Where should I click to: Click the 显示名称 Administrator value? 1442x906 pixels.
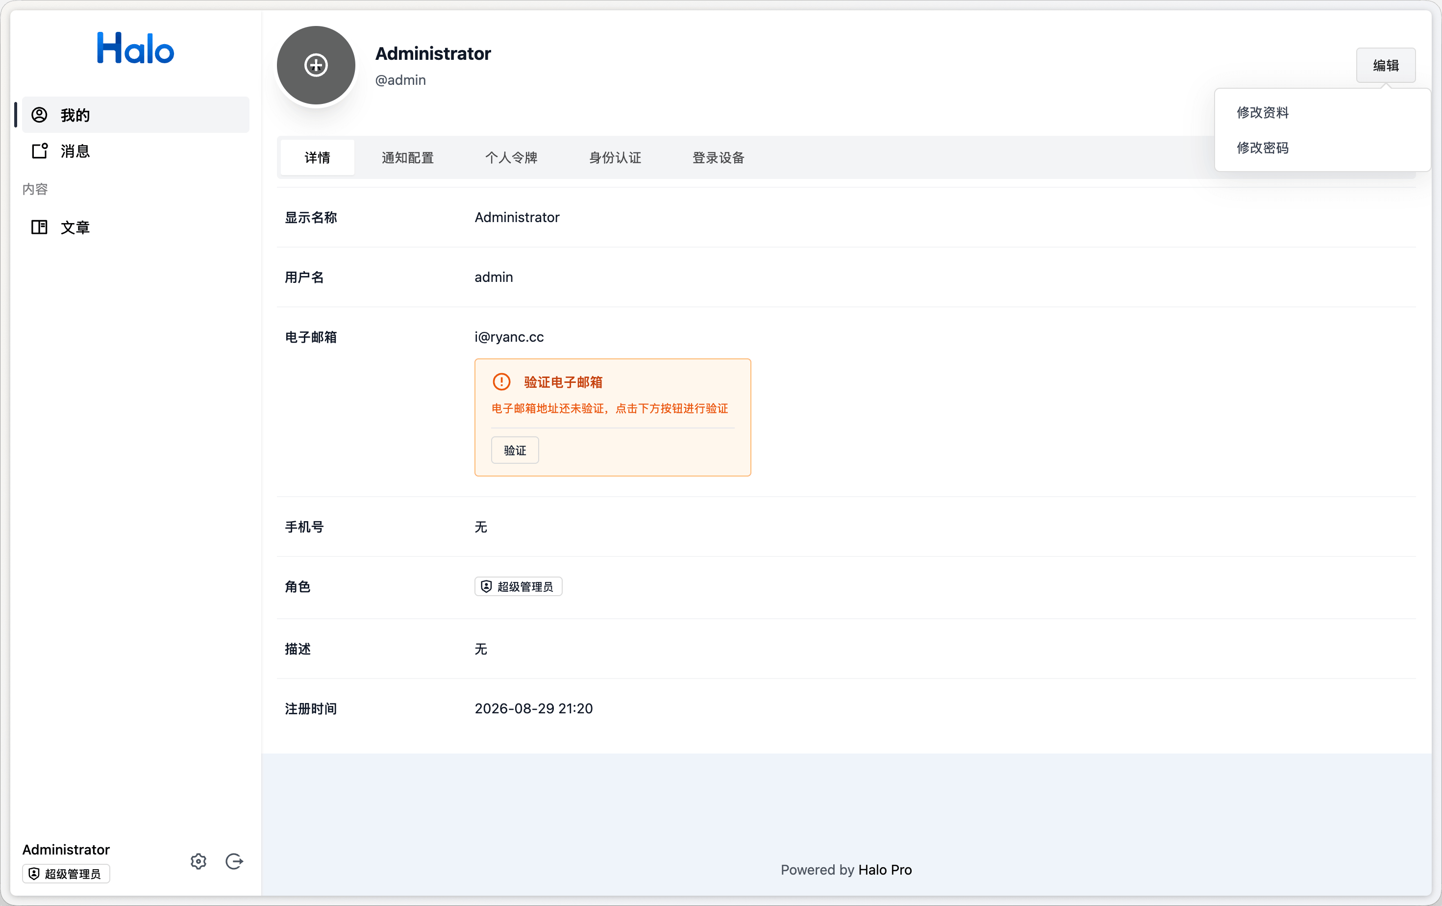[518, 217]
